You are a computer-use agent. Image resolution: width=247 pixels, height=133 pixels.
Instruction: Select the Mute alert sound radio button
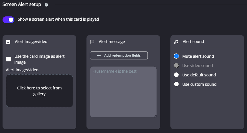point(176,56)
